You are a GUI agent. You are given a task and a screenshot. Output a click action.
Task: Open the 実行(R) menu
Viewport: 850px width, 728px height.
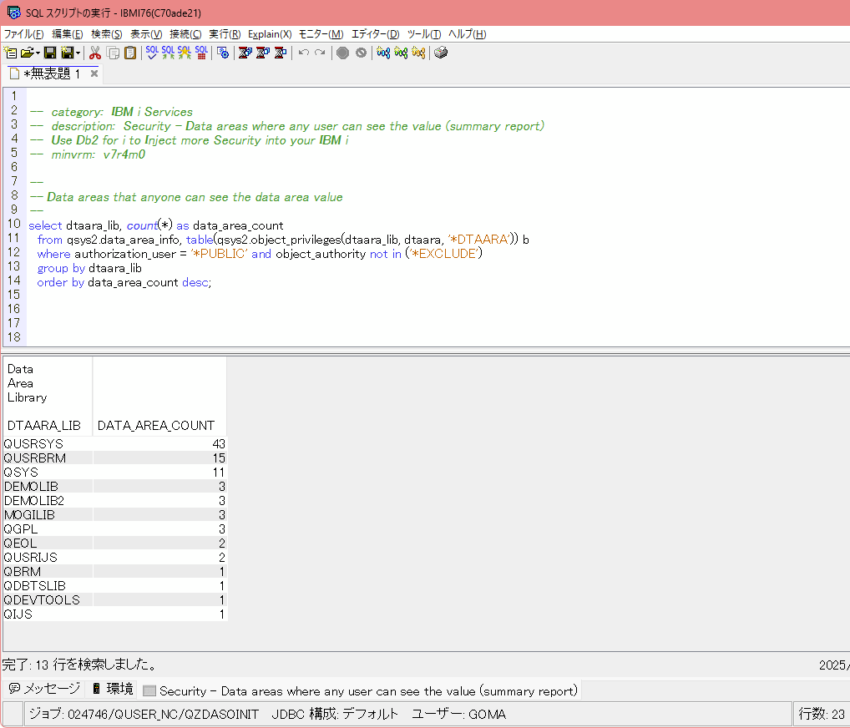click(225, 34)
